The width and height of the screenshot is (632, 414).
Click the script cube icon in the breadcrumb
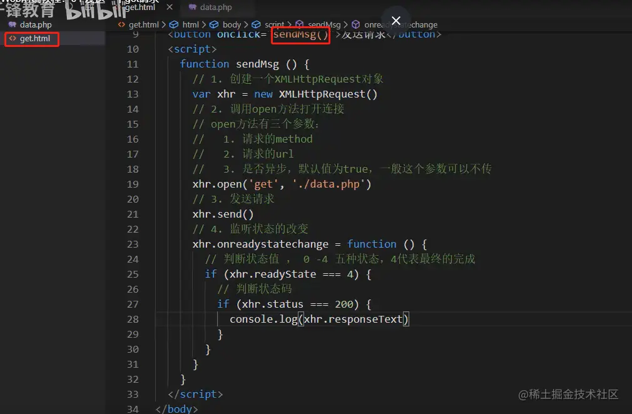pos(257,24)
